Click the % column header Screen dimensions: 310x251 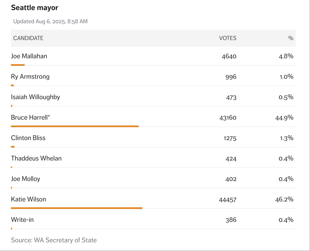point(291,38)
